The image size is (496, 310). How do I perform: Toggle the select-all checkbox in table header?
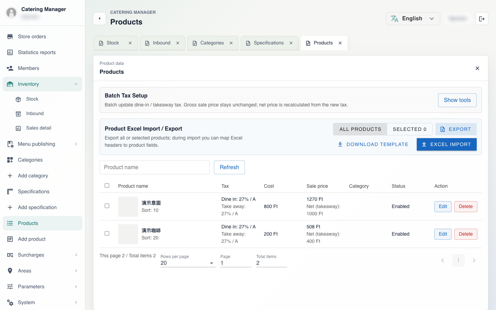(107, 186)
